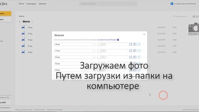Click the small icon inside 26.jpg name field
The image size is (199, 112).
point(94,44)
